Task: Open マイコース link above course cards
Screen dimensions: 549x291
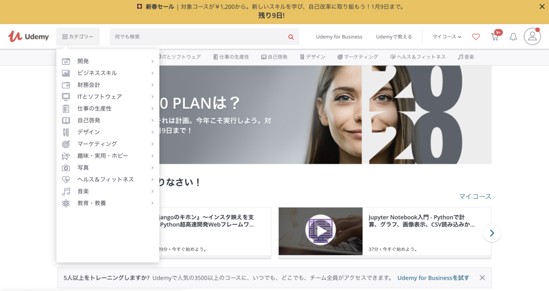Action: (475, 196)
